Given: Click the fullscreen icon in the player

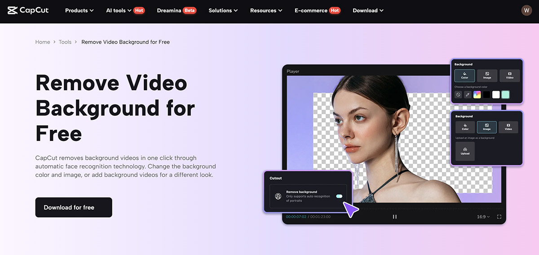Looking at the screenshot, I should [x=499, y=217].
